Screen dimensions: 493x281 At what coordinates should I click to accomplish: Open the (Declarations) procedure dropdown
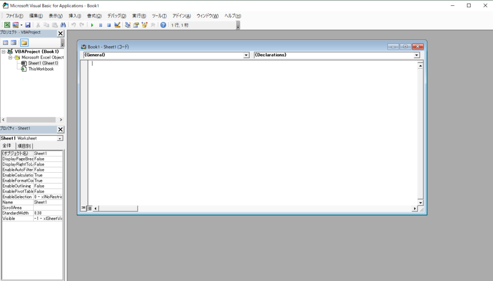click(416, 55)
